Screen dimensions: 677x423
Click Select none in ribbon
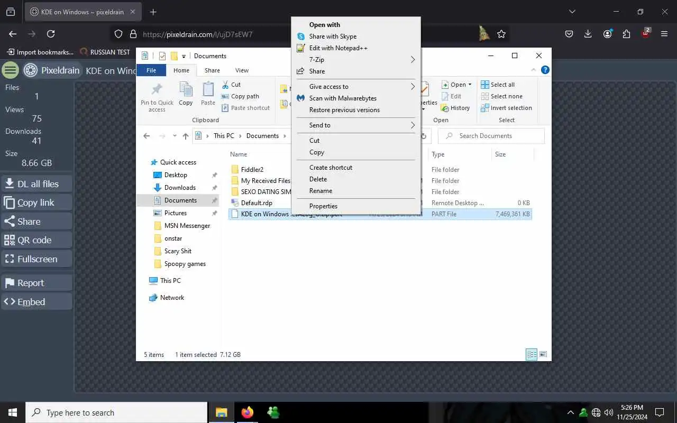(501, 96)
